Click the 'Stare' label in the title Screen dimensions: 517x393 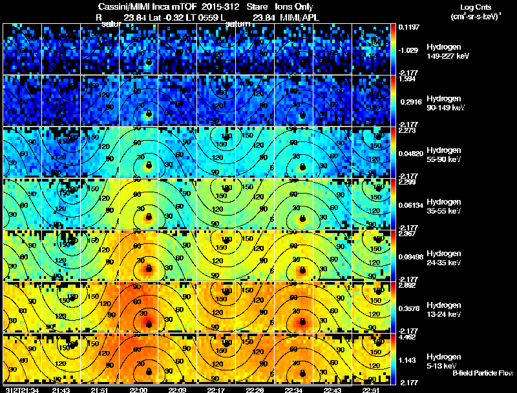(257, 7)
